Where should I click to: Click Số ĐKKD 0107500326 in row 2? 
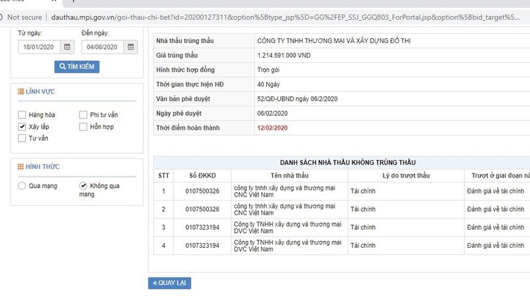click(x=203, y=209)
